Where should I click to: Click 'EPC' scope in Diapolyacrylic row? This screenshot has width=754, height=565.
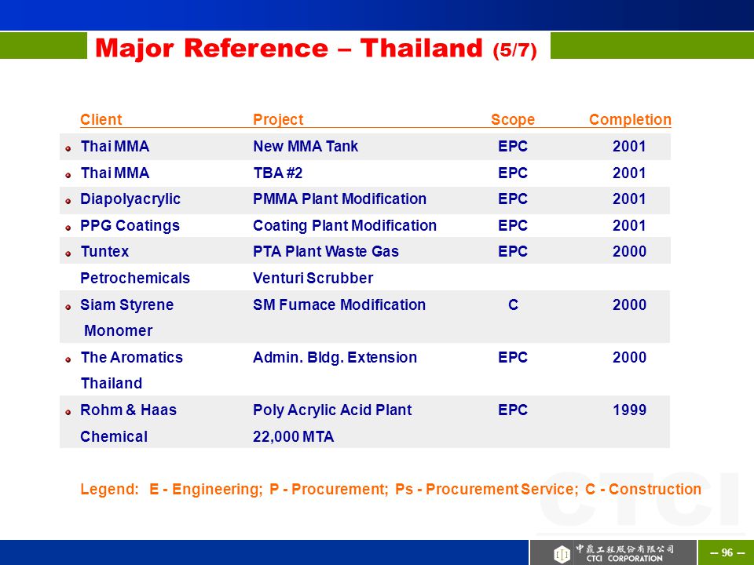[x=513, y=199]
